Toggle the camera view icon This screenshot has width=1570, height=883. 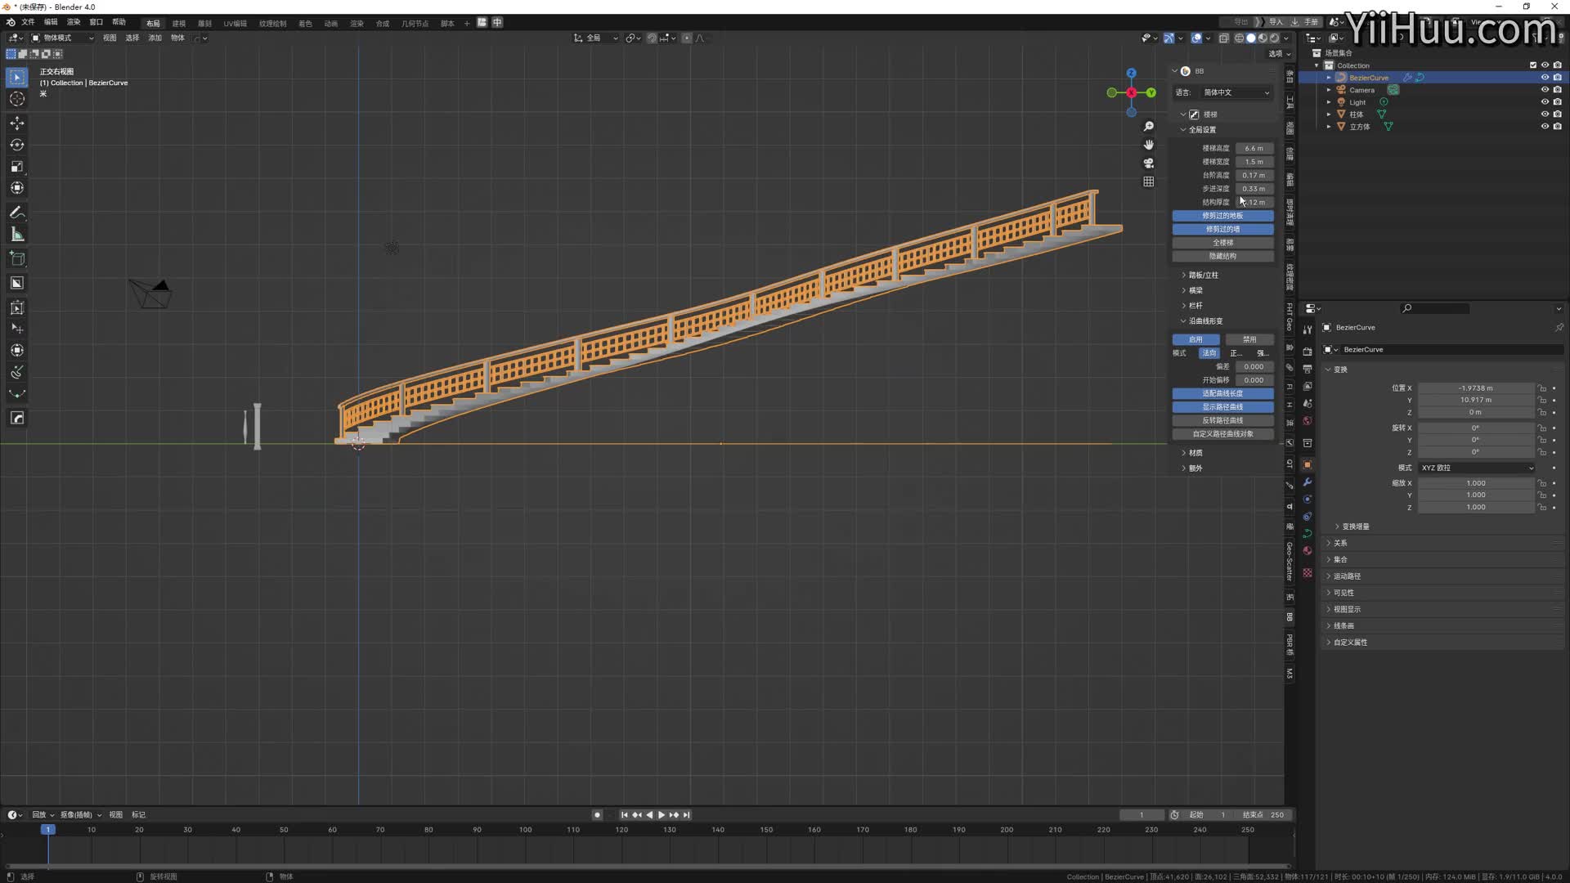point(1148,163)
